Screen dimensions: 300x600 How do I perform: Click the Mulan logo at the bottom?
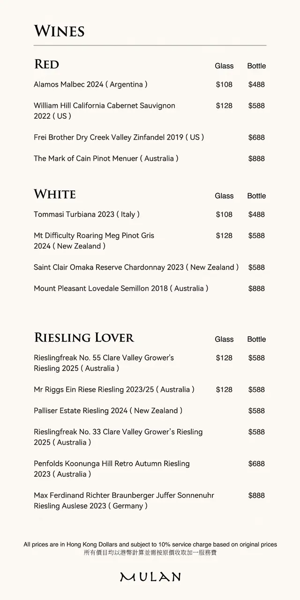point(150,577)
